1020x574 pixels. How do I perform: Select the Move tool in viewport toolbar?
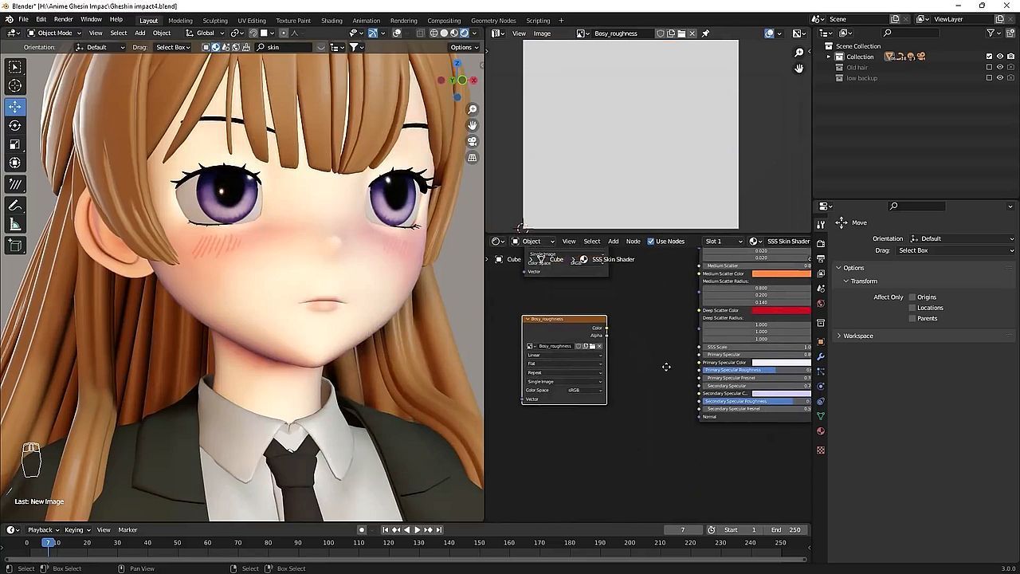tap(15, 106)
